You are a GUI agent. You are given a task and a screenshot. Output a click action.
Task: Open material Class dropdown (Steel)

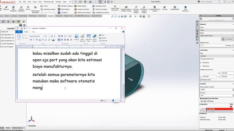pyautogui.click(x=217, y=30)
